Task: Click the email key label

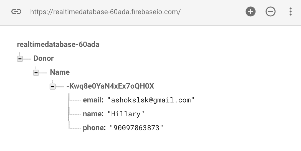Action: (93, 100)
